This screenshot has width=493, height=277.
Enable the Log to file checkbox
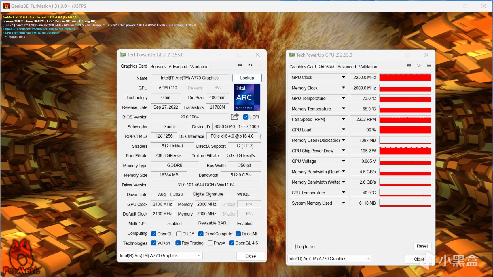[x=293, y=246]
